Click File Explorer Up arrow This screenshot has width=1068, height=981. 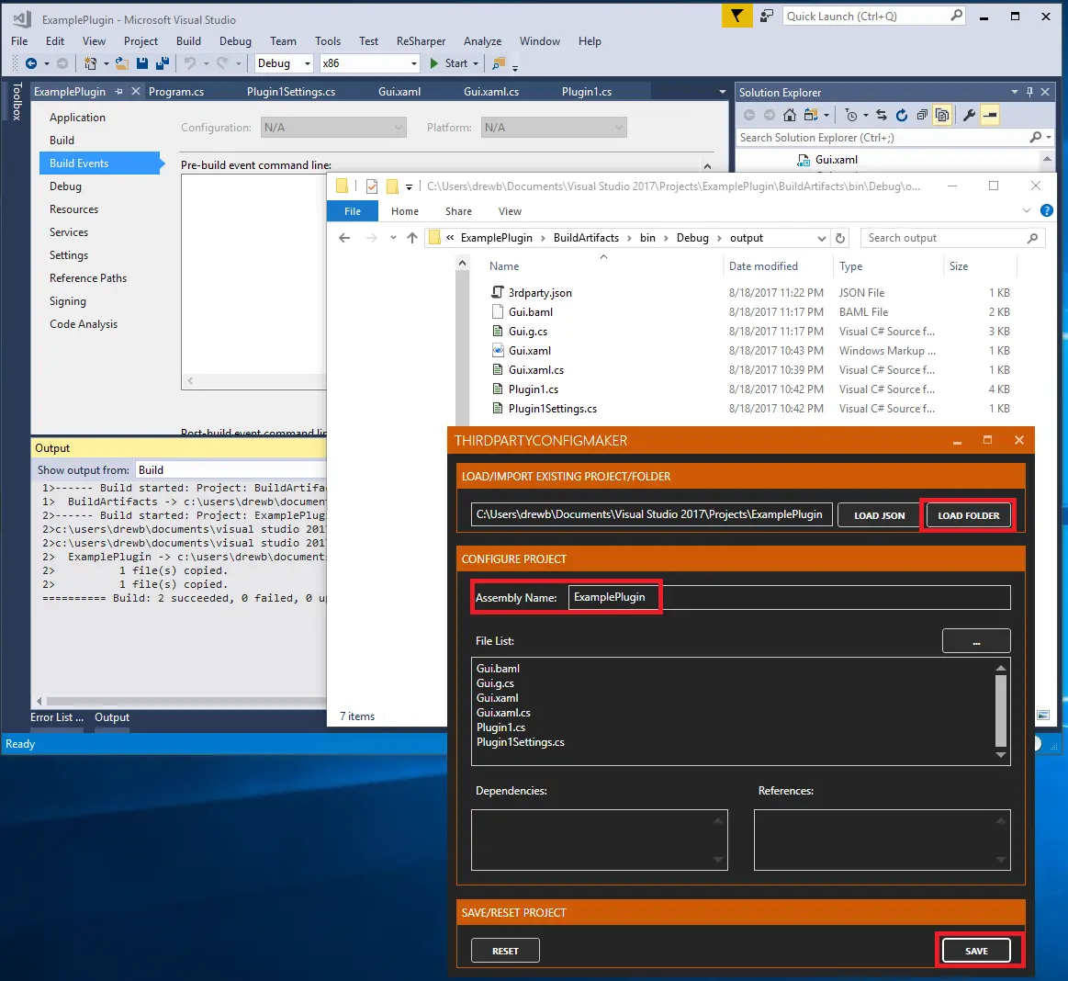(x=412, y=238)
